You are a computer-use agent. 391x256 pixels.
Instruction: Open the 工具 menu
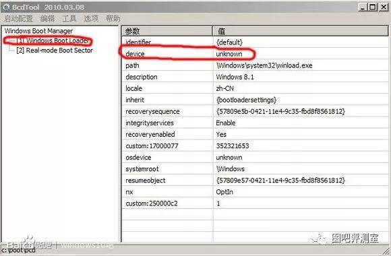(69, 18)
